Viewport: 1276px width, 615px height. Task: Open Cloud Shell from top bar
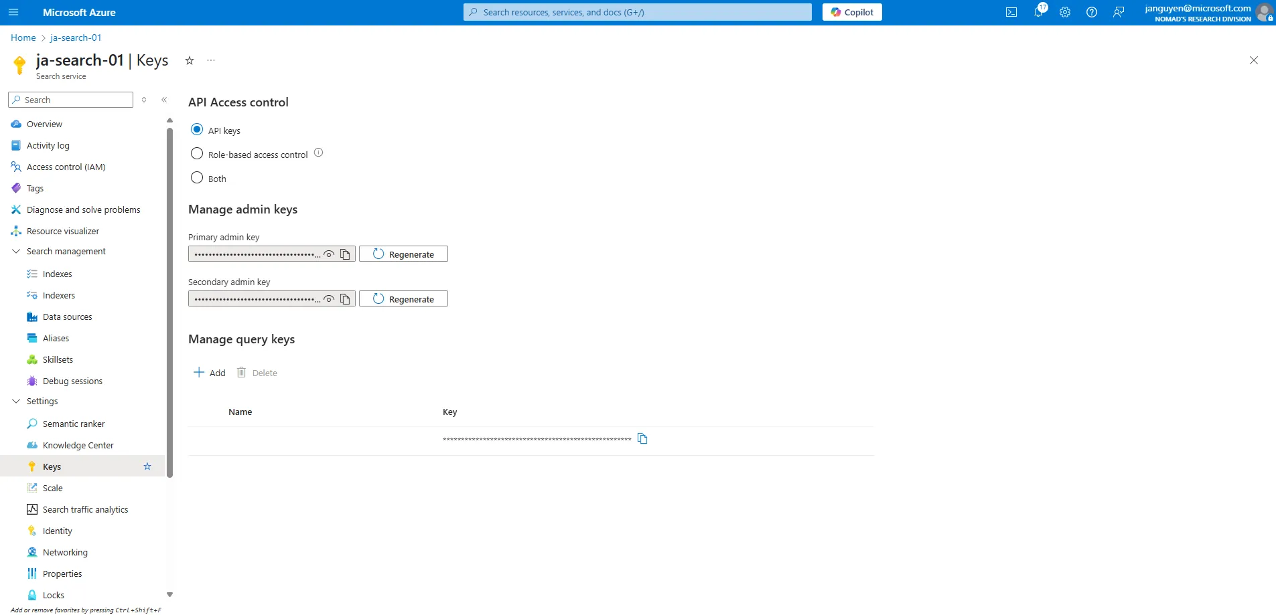pos(1011,12)
